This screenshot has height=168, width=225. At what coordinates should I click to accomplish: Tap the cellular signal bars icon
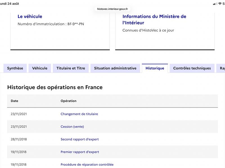215,4
